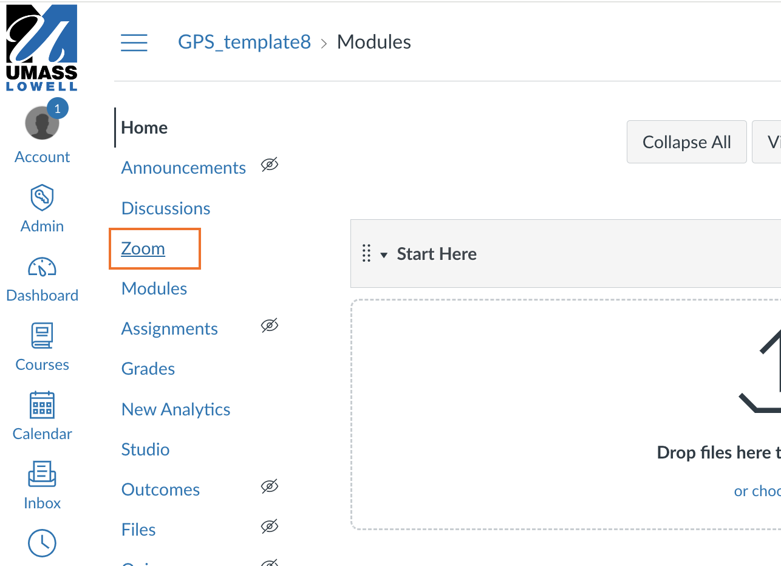Click hidden eye icon next to Announcements
The image size is (781, 566).
tap(270, 165)
